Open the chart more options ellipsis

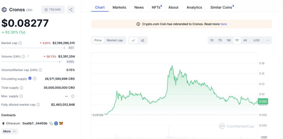point(268,40)
